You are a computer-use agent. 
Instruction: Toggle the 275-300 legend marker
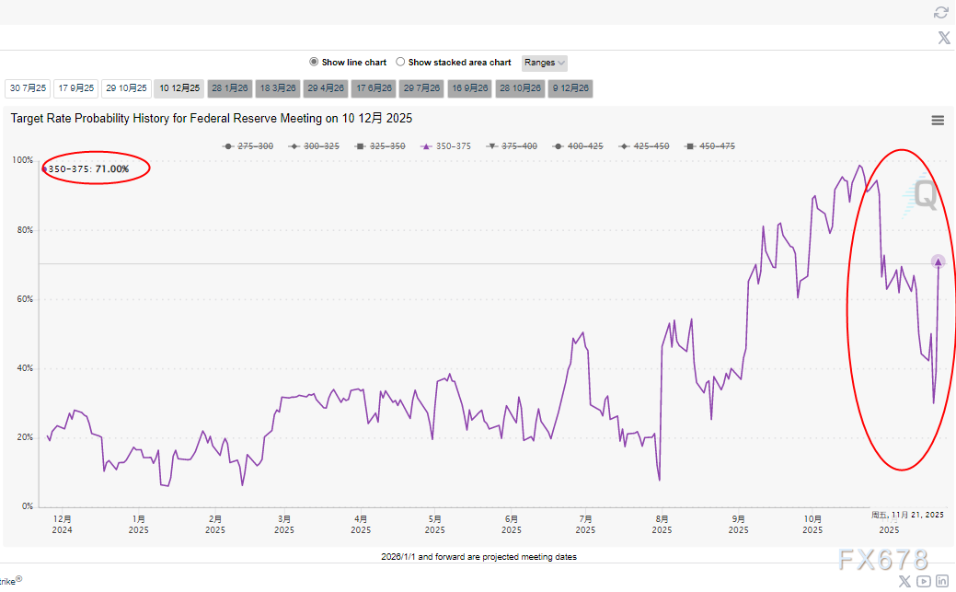[x=248, y=146]
